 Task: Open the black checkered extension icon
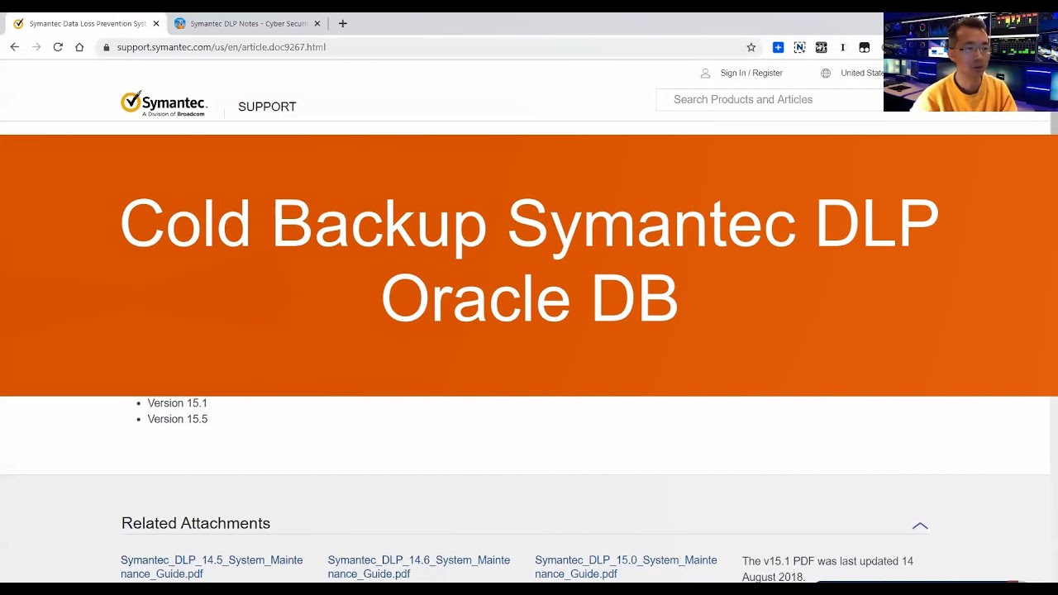[x=821, y=47]
